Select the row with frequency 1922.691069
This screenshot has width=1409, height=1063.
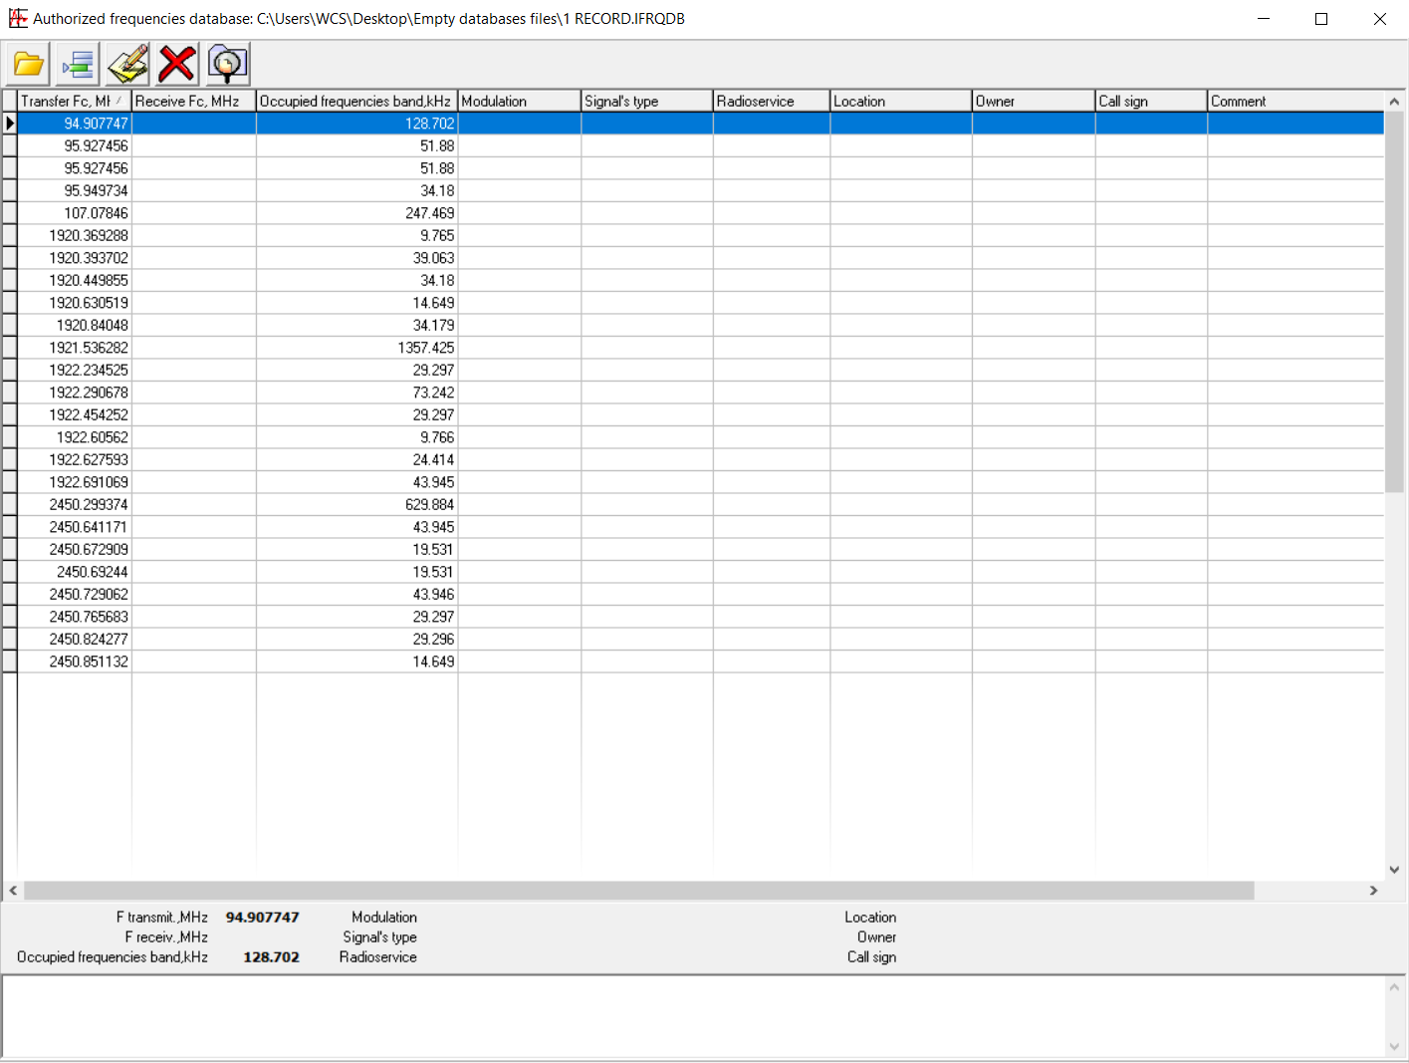coord(700,482)
